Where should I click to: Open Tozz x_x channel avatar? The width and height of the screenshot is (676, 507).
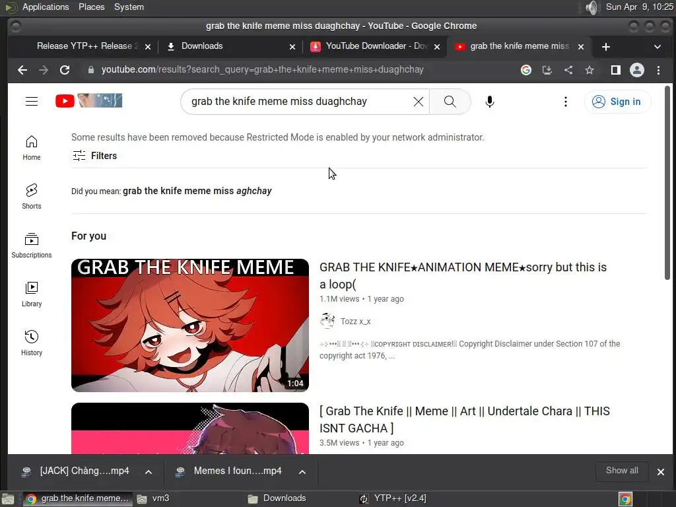327,321
